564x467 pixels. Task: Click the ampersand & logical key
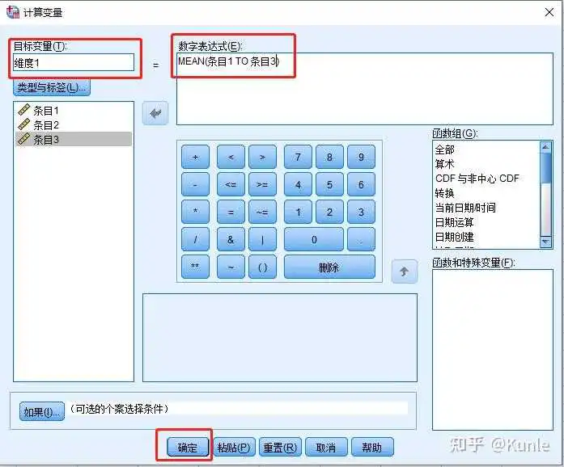231,240
